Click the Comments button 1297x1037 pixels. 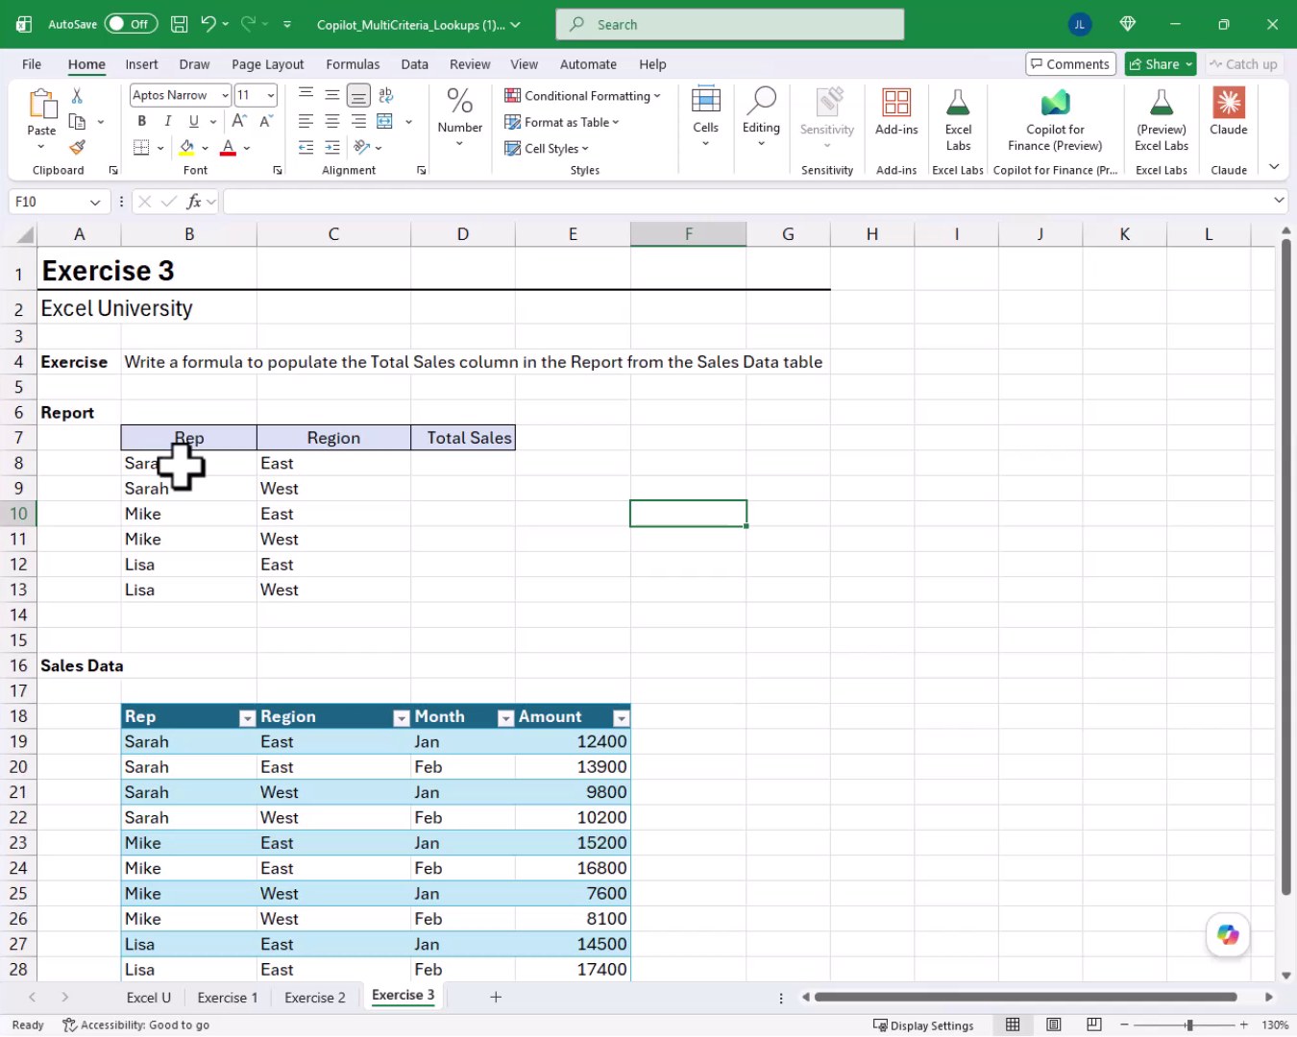1070,64
